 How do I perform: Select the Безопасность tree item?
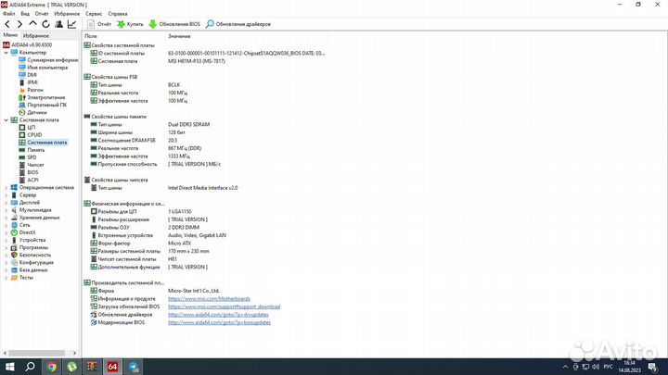(x=31, y=256)
